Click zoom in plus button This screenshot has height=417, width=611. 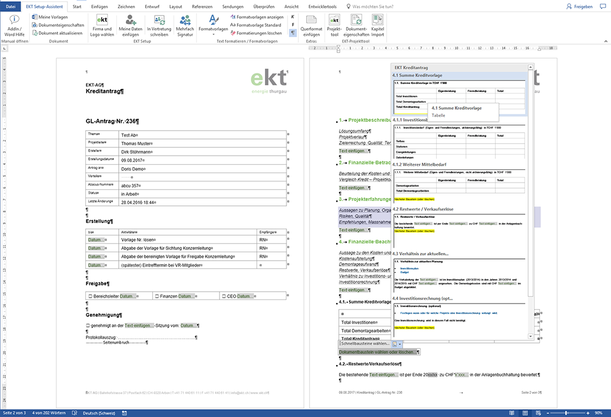pyautogui.click(x=588, y=413)
